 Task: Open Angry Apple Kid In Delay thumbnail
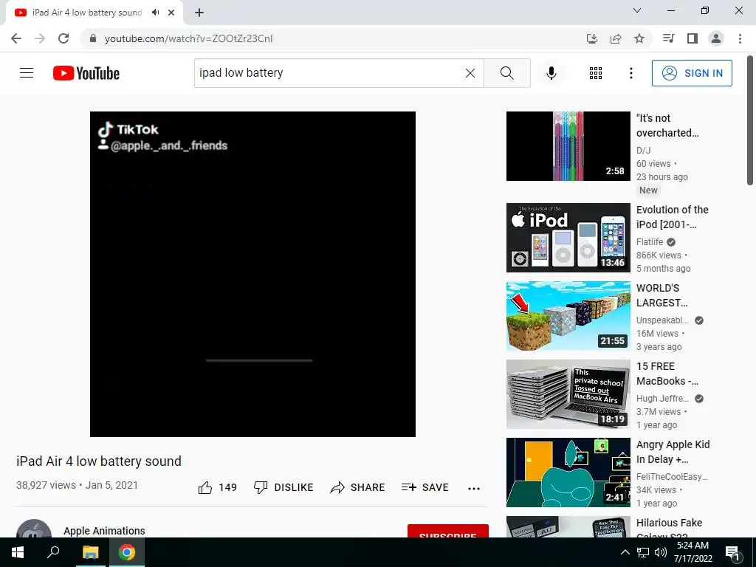tap(568, 472)
